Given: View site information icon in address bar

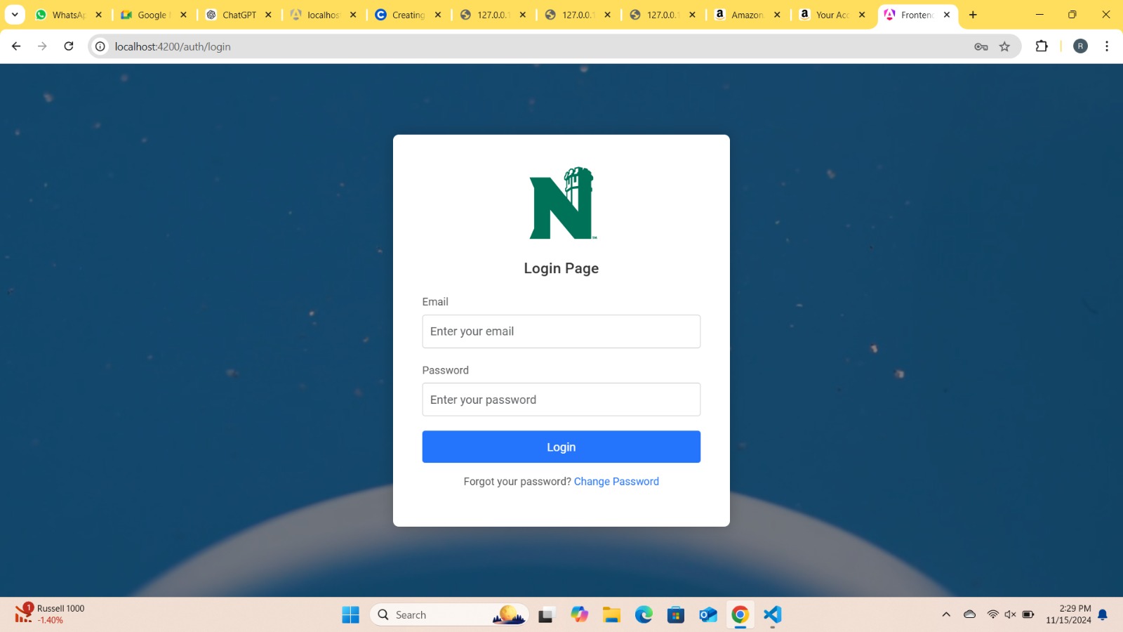Looking at the screenshot, I should [x=100, y=46].
